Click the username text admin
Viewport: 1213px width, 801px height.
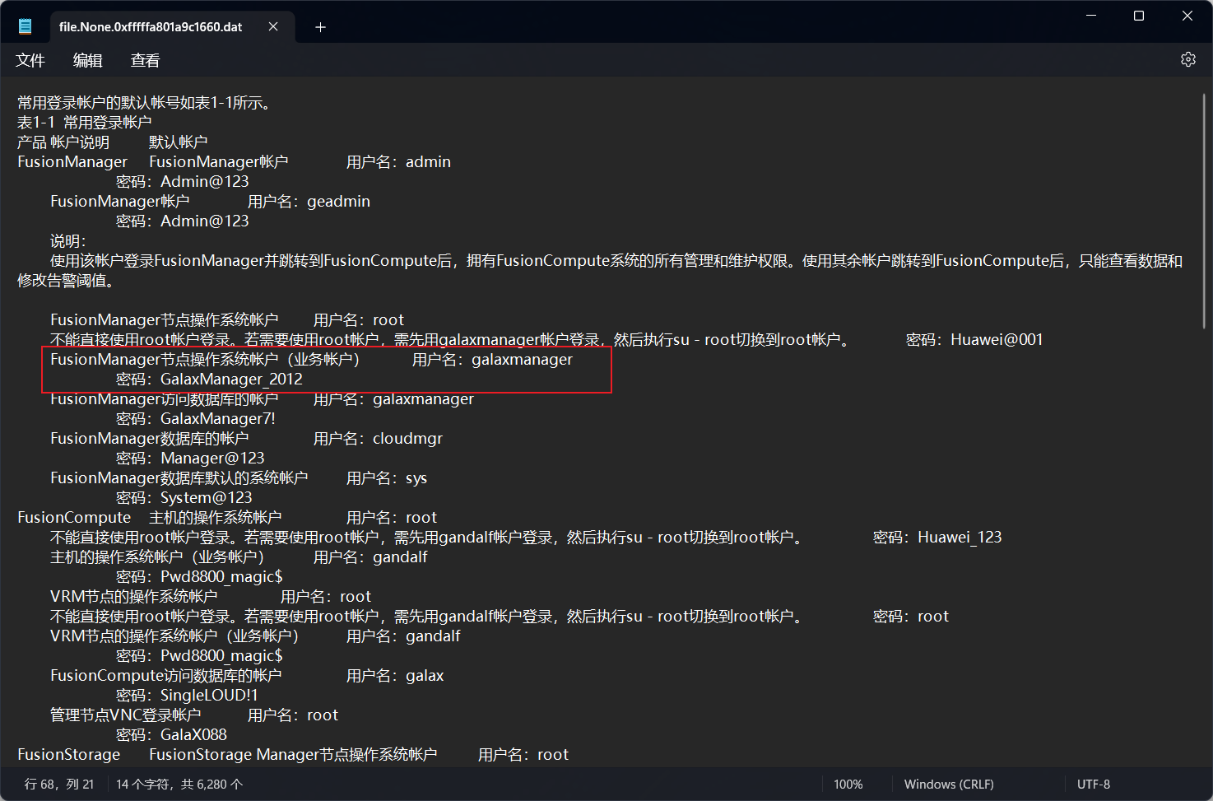(x=428, y=162)
